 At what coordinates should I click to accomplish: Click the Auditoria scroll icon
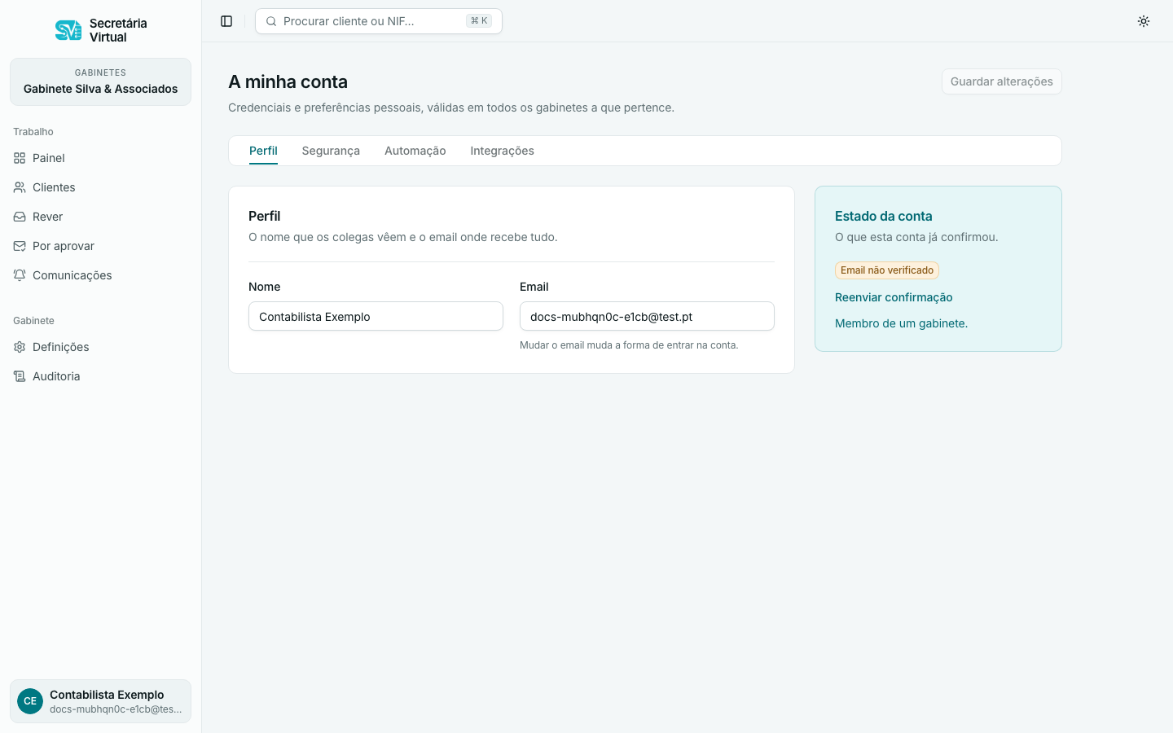coord(20,376)
